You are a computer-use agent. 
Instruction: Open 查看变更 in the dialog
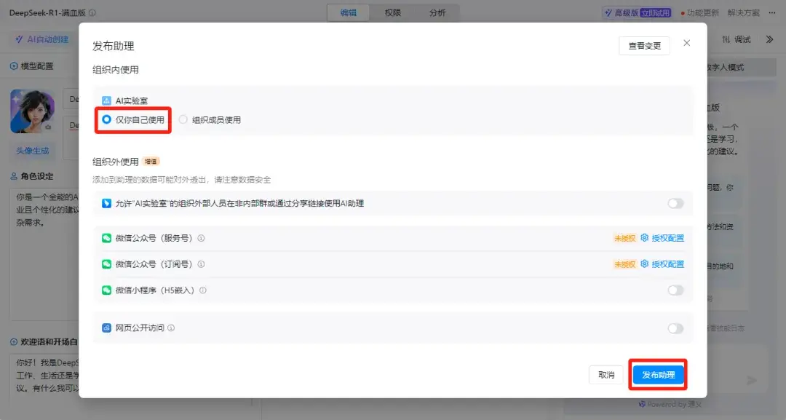644,46
